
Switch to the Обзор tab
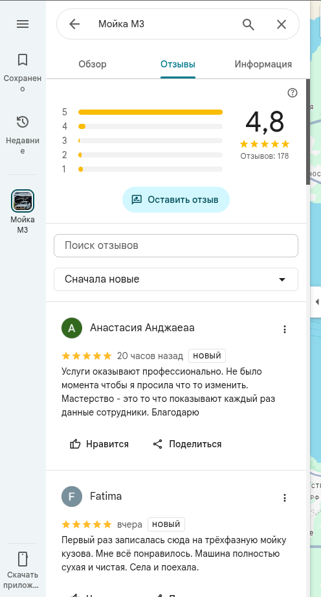93,64
